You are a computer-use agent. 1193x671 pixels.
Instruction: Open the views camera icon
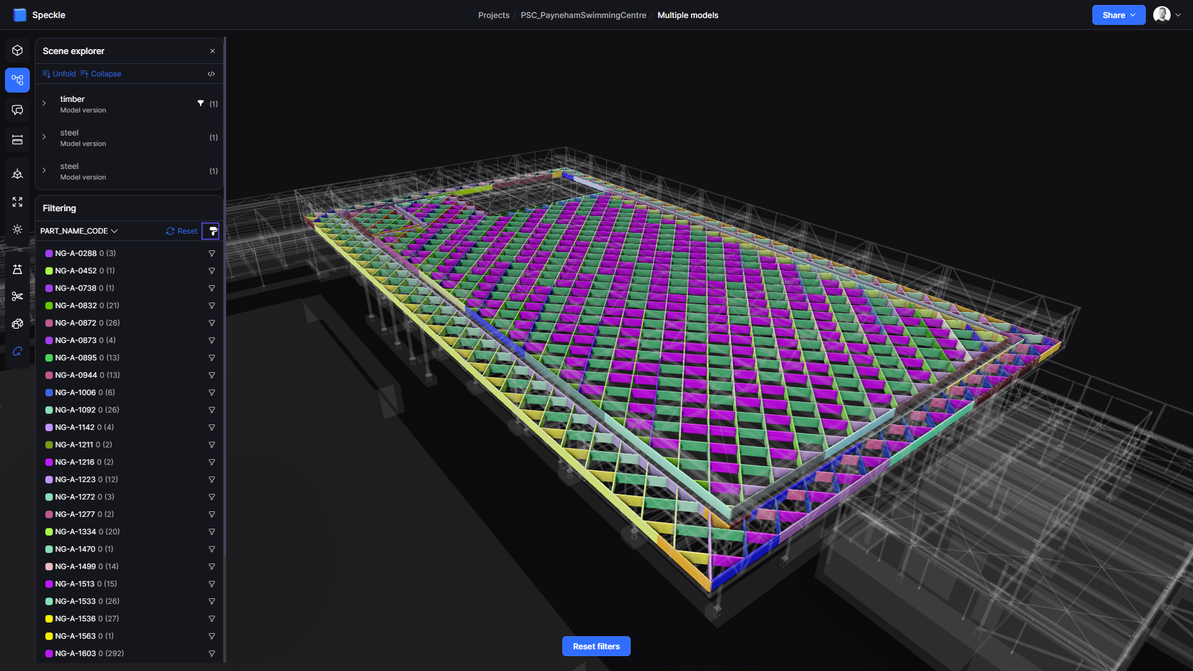click(17, 174)
